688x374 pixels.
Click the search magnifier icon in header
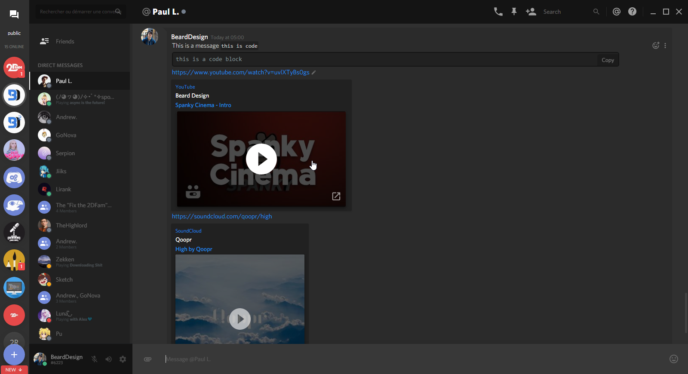[x=596, y=12]
